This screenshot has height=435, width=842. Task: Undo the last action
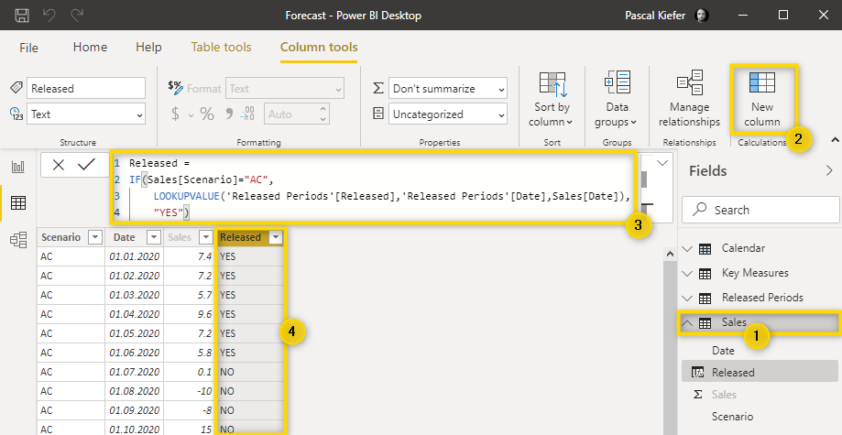(x=49, y=15)
